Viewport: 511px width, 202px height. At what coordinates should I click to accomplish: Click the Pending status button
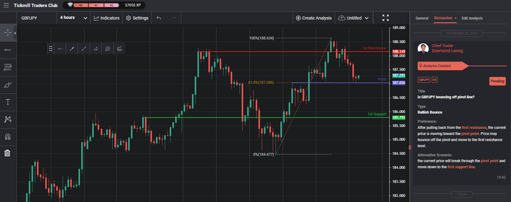[497, 81]
